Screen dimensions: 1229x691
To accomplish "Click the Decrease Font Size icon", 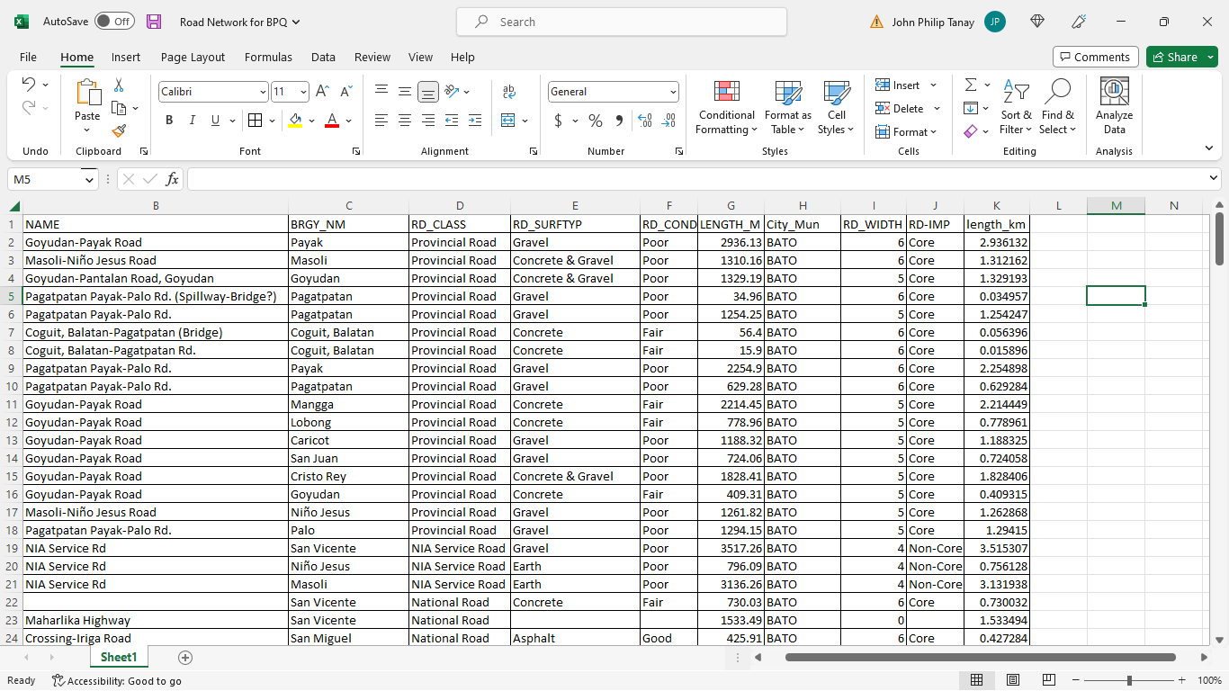I will click(x=345, y=92).
